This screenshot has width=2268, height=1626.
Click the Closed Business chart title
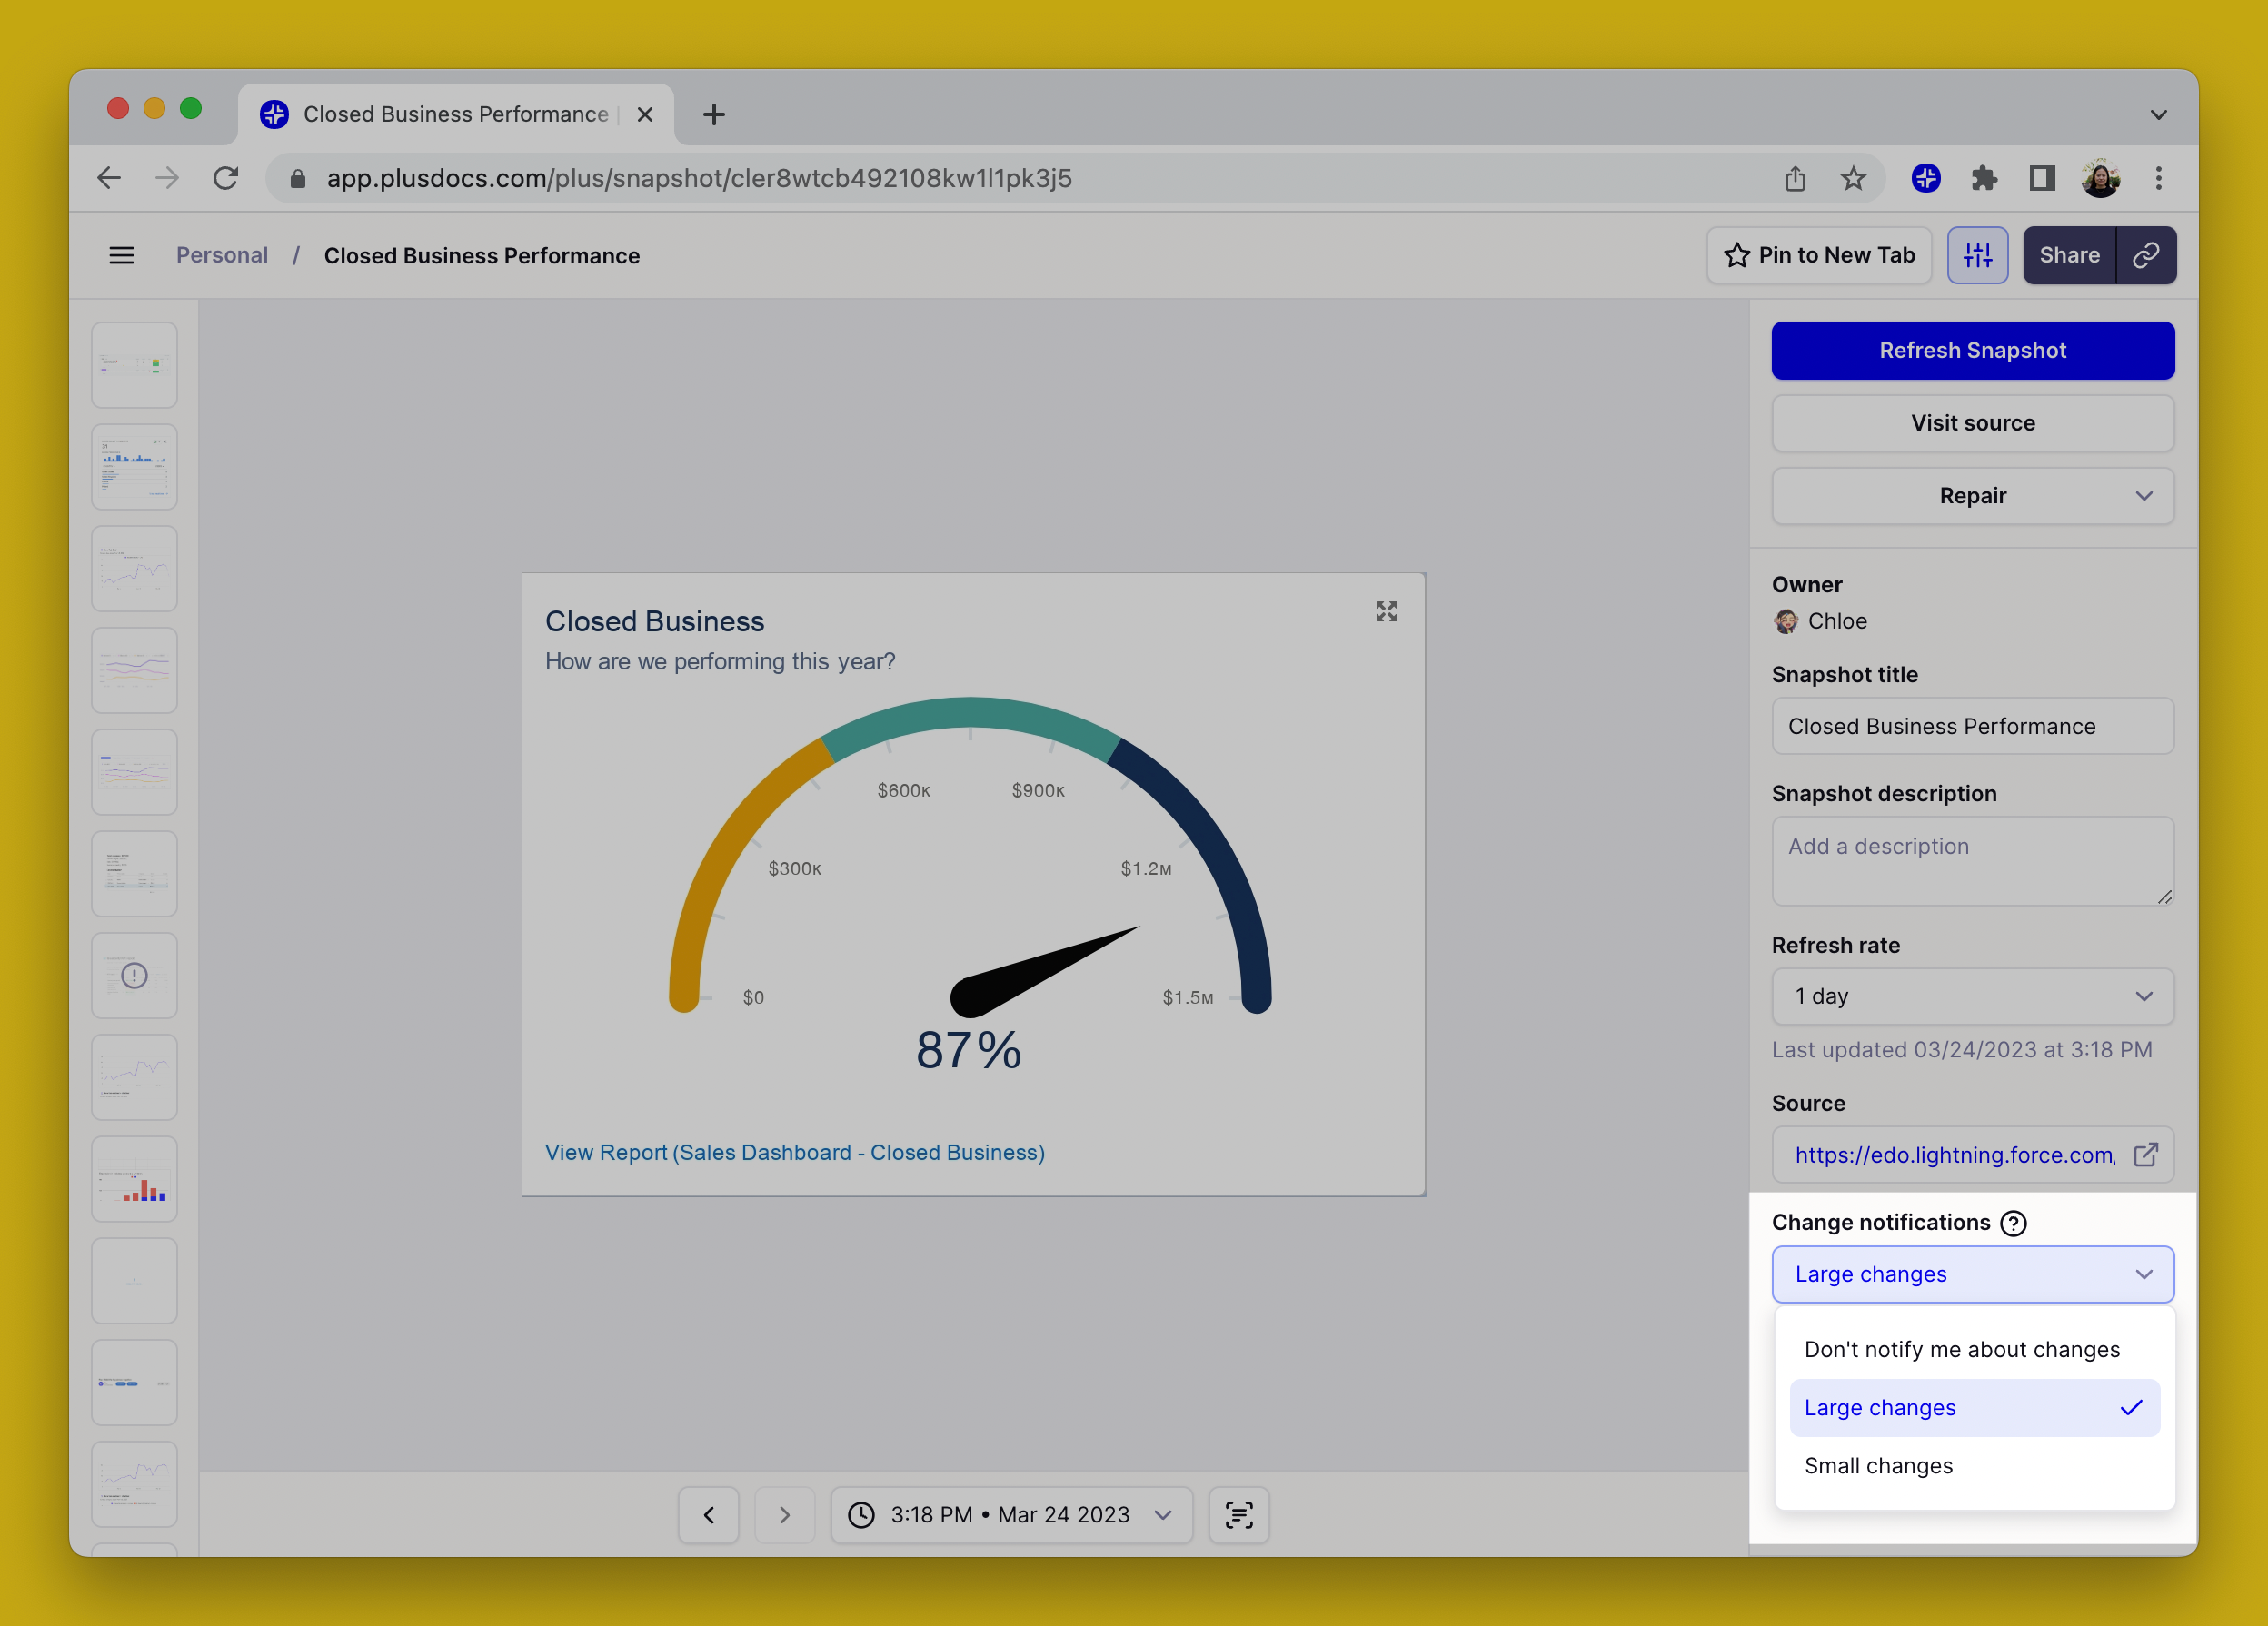click(654, 622)
